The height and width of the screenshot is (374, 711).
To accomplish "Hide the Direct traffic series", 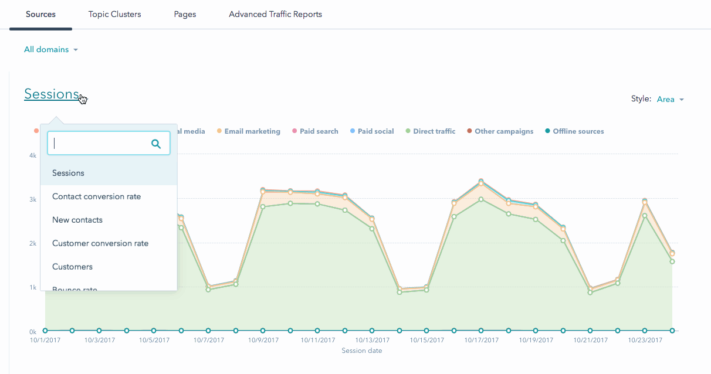I will tap(434, 131).
